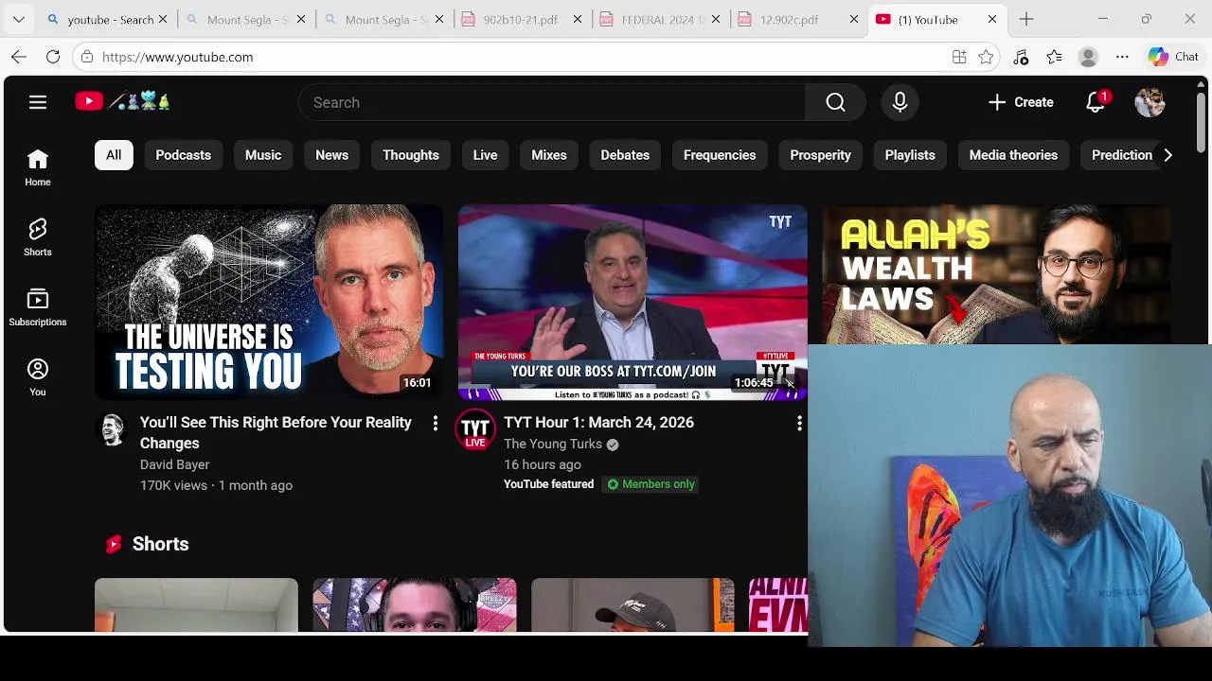This screenshot has width=1212, height=681.
Task: Open the account avatar menu
Action: [1150, 102]
